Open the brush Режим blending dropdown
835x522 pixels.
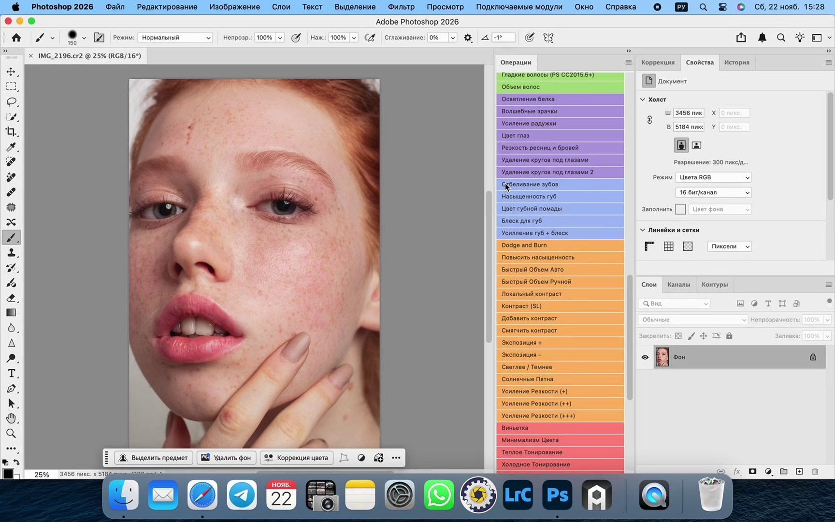pos(175,38)
